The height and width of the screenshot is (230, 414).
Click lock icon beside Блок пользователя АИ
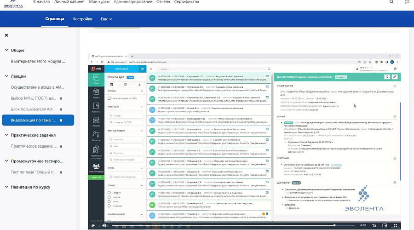point(61,109)
